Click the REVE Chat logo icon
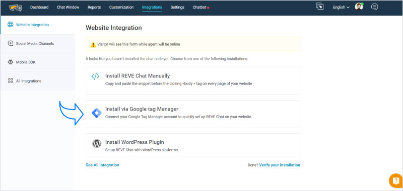This screenshot has height=191, width=403. tap(16, 8)
